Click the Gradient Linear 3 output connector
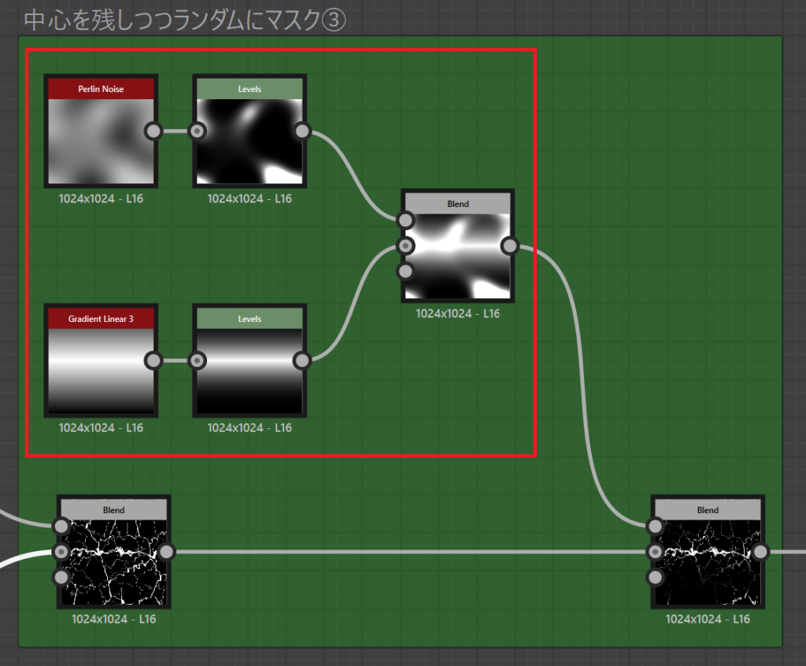 tap(153, 361)
